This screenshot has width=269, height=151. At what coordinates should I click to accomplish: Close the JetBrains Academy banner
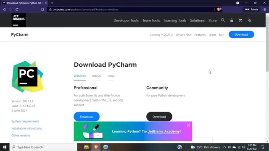point(188,125)
